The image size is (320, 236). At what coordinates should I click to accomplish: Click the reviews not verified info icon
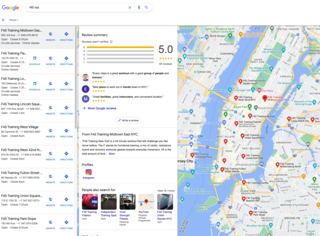tap(111, 41)
